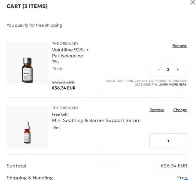Open the Learn More Here promo link
The image size is (195, 180).
tap(172, 84)
